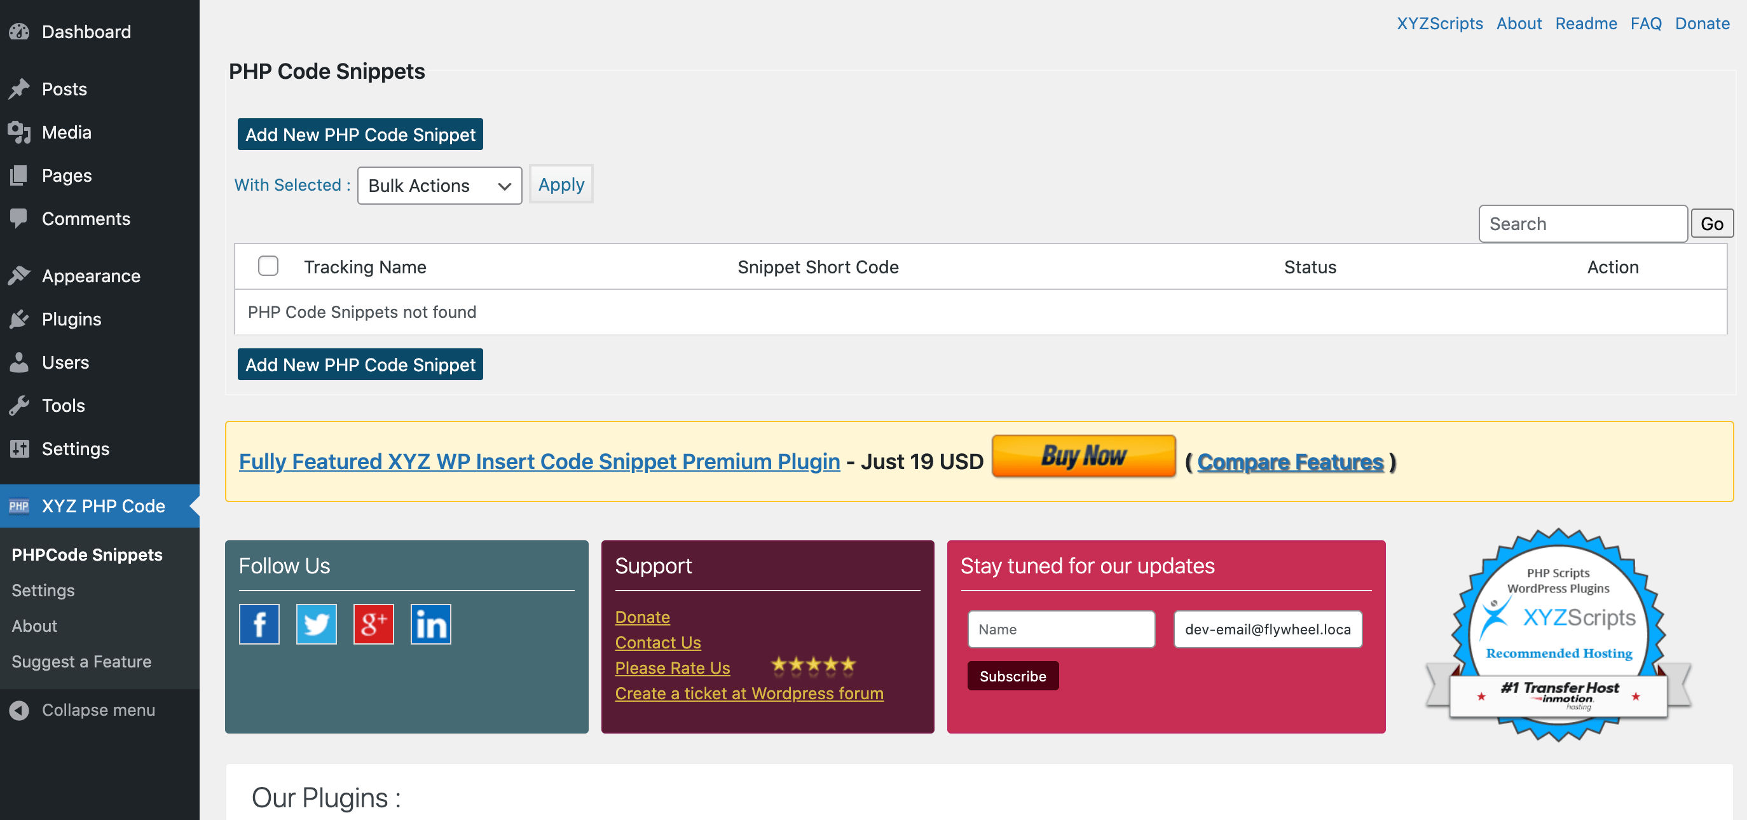Click the Facebook follow icon
Screen dimensions: 1747x820
pyautogui.click(x=259, y=624)
